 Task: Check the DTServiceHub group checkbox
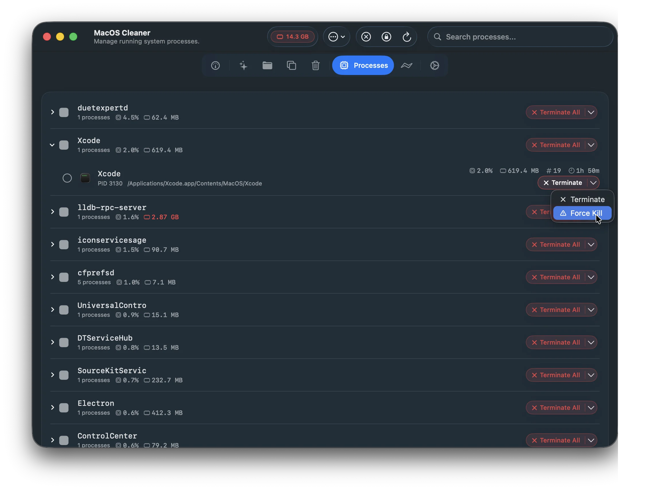(64, 342)
